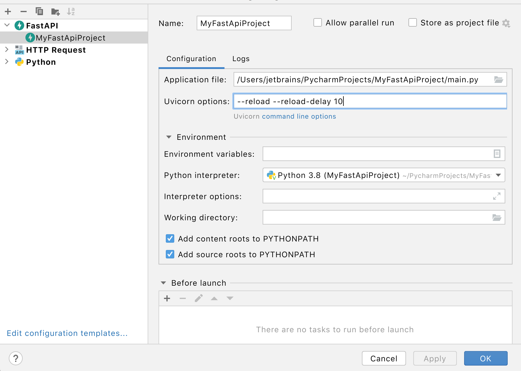Expand the Interpreter options field
This screenshot has width=521, height=371.
click(x=497, y=196)
